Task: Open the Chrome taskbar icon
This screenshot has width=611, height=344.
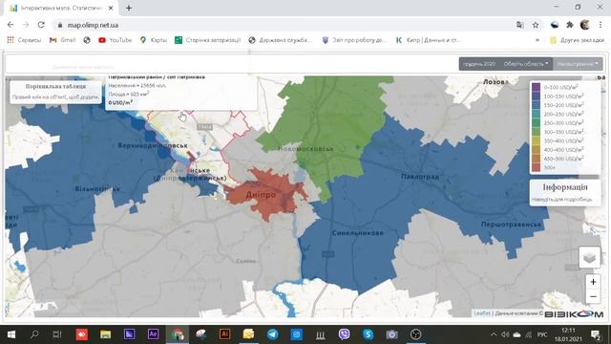Action: (x=178, y=334)
